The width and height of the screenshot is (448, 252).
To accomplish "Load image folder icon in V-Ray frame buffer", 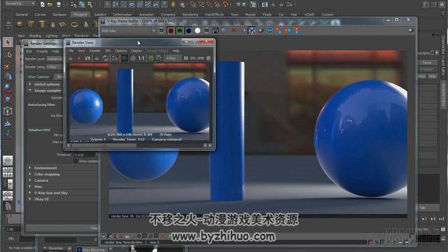I will point(224,30).
